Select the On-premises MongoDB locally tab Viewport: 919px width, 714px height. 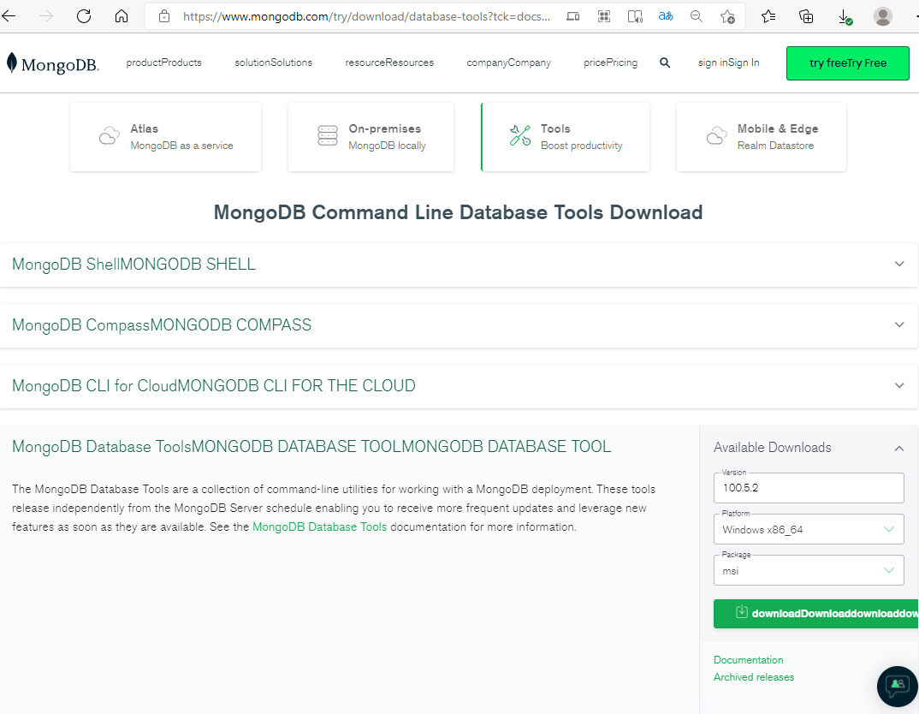(371, 137)
